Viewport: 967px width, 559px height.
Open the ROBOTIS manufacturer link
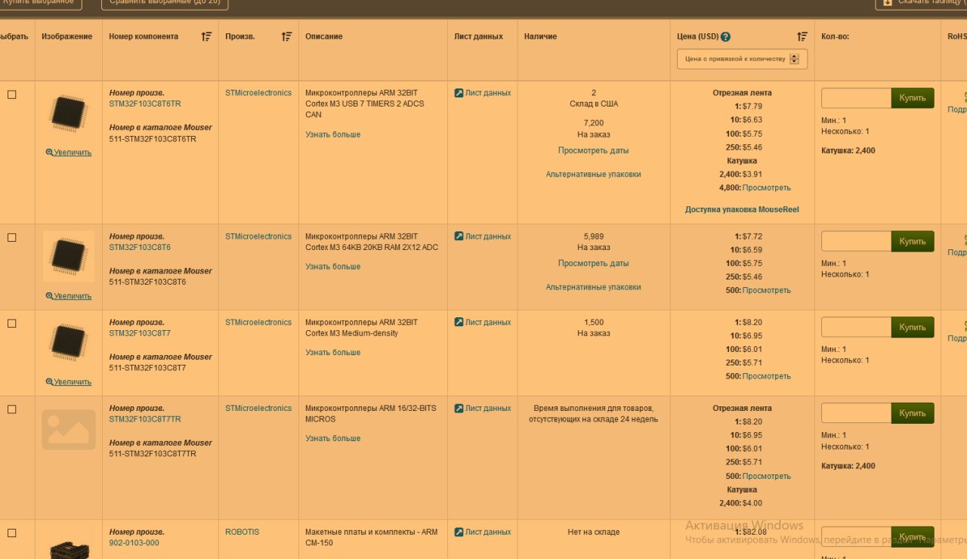[x=242, y=533]
